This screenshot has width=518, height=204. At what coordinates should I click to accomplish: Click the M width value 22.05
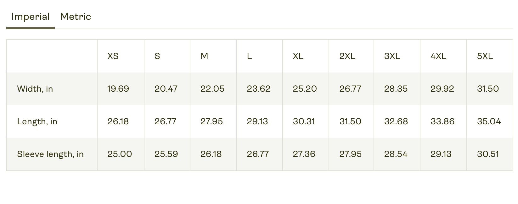point(212,89)
